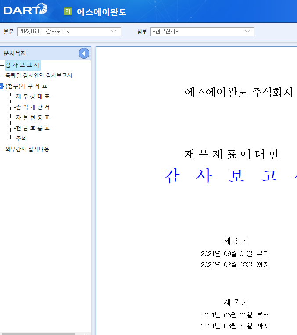Viewport: 297px width, 335px height.
Task: Collapse the 문서목차 panel with arrow button
Action: [x=84, y=53]
